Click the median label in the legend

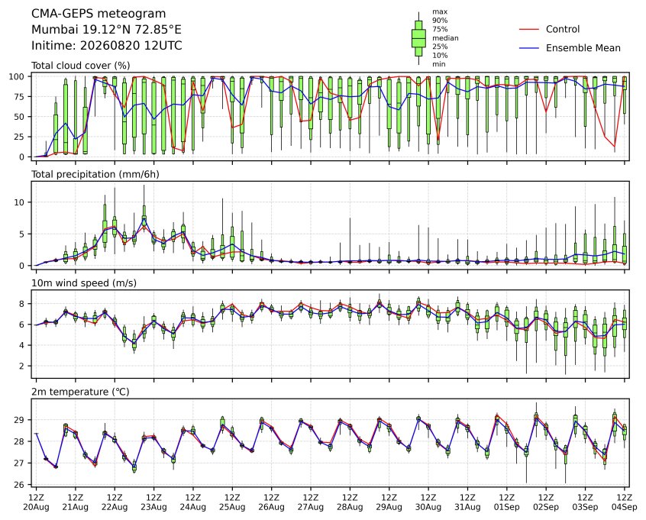tap(445, 38)
